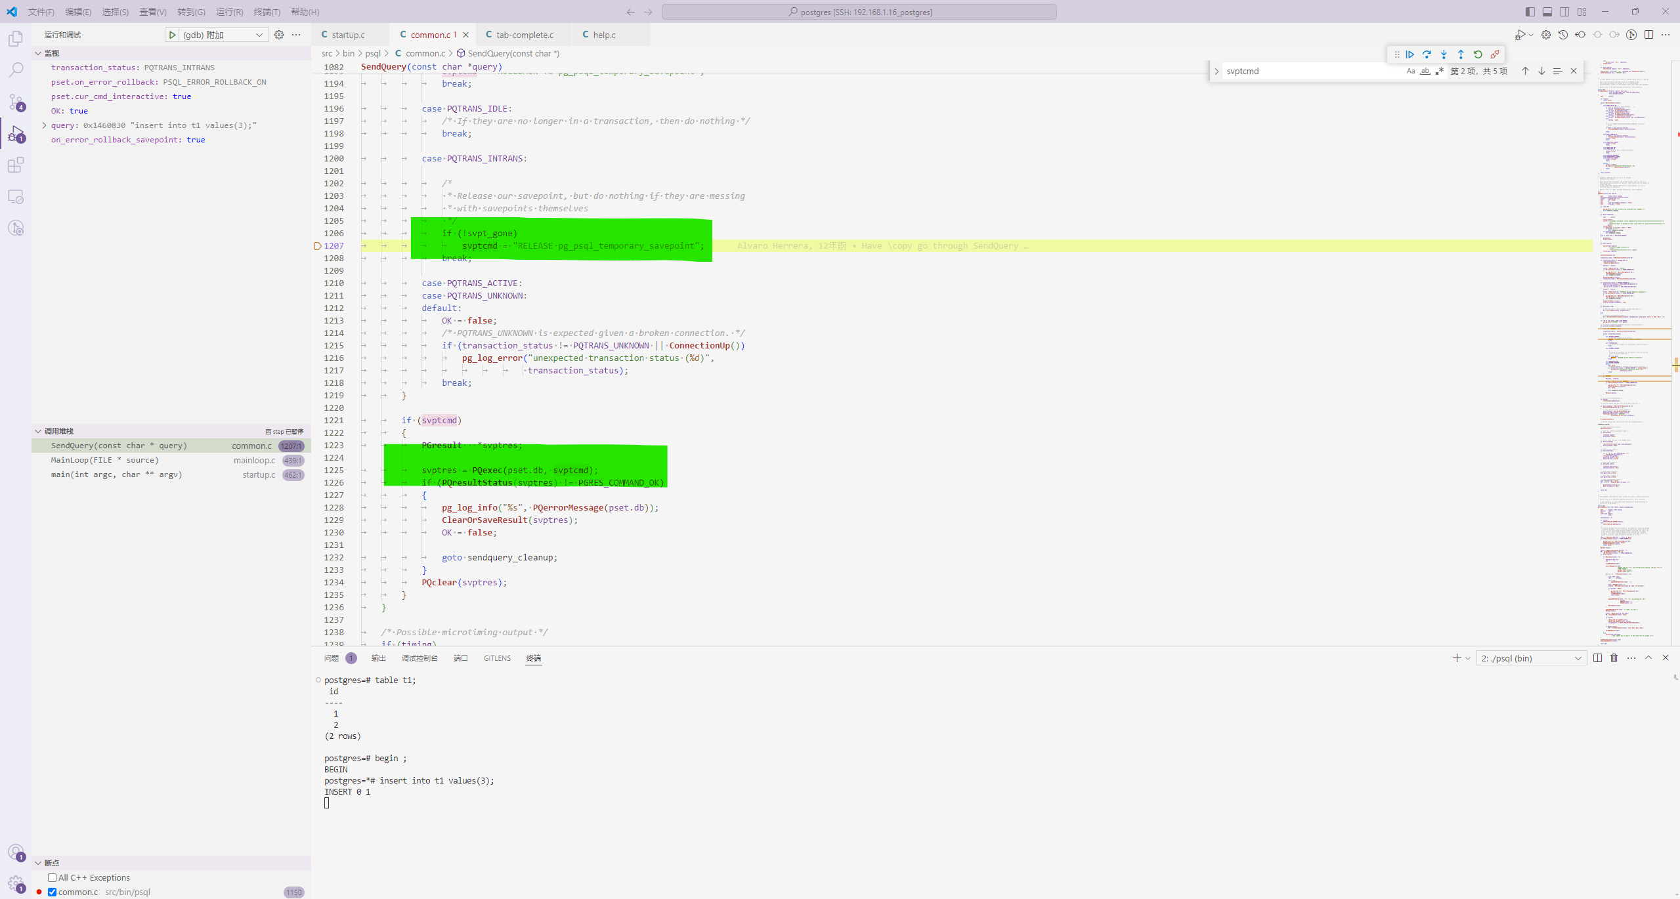Collapse the 调用堆栈 call stack section
This screenshot has height=899, width=1680.
(x=38, y=431)
